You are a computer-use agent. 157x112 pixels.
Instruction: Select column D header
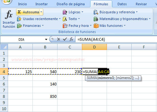(95, 47)
